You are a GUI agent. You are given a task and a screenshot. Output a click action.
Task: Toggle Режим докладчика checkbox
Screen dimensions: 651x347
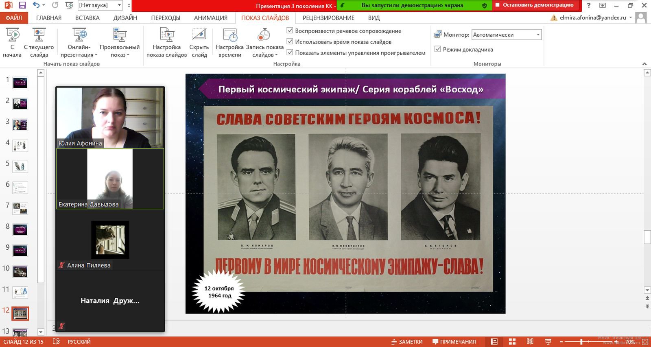pyautogui.click(x=438, y=49)
